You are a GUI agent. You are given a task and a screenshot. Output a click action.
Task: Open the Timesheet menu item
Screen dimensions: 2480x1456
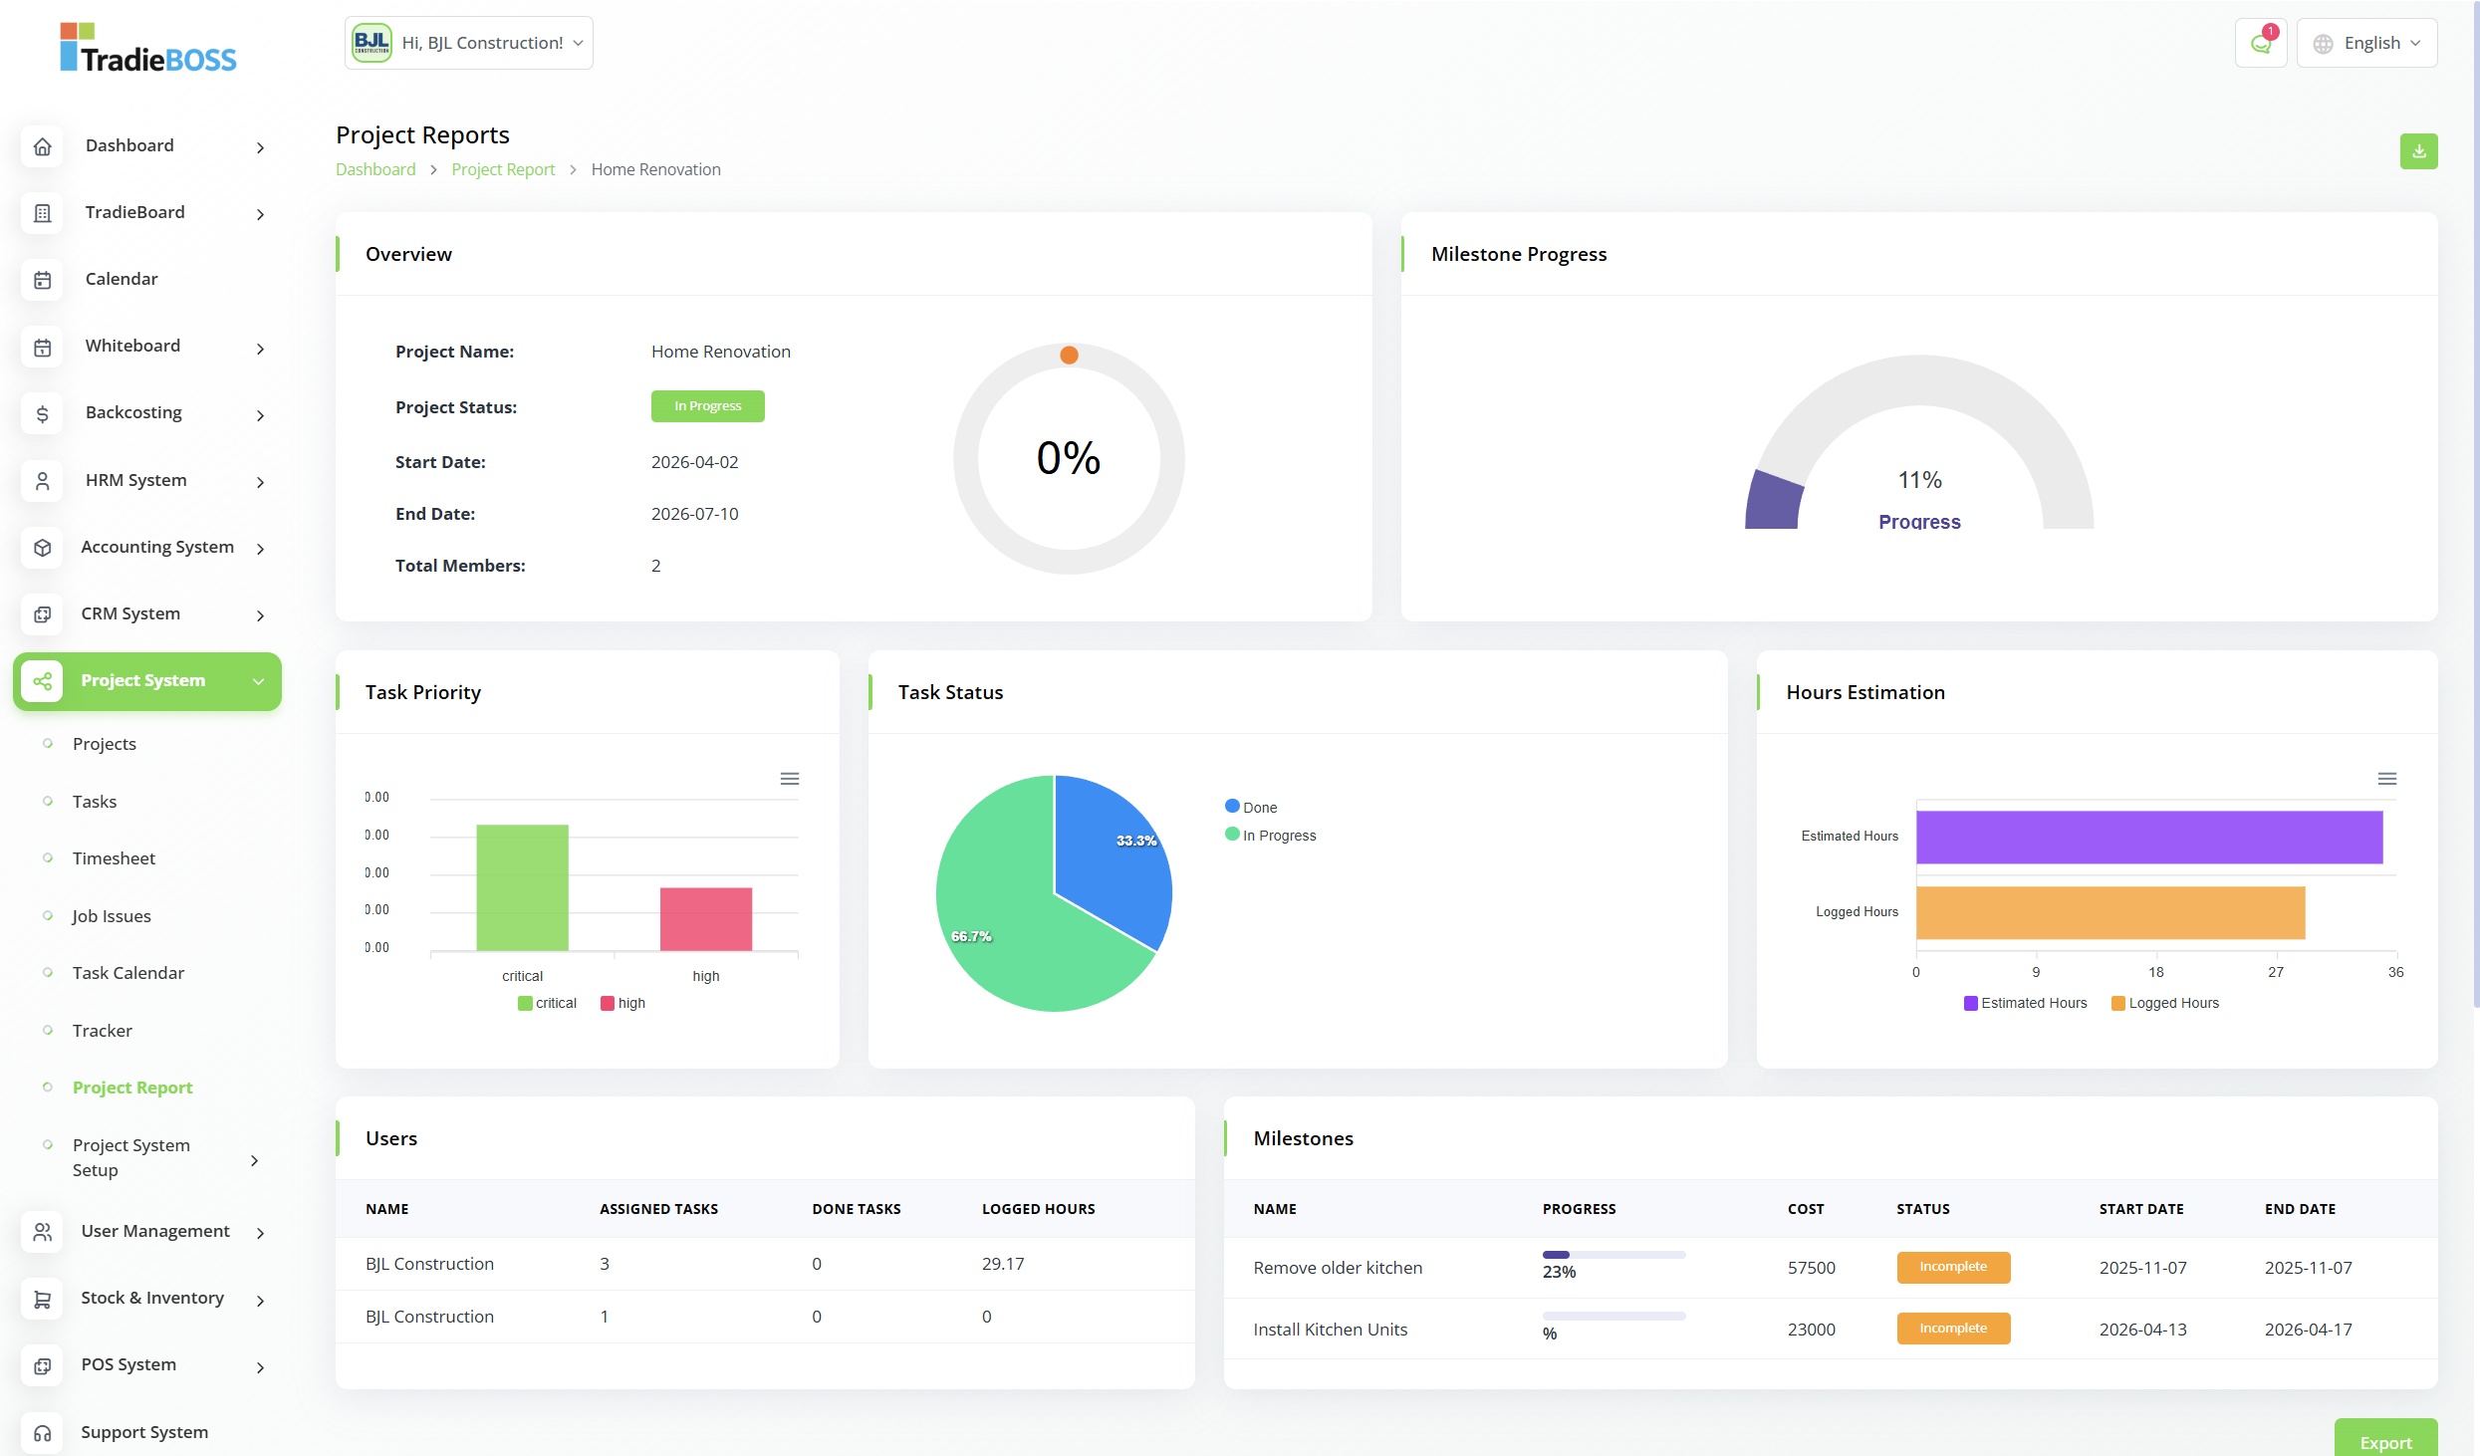[x=114, y=858]
